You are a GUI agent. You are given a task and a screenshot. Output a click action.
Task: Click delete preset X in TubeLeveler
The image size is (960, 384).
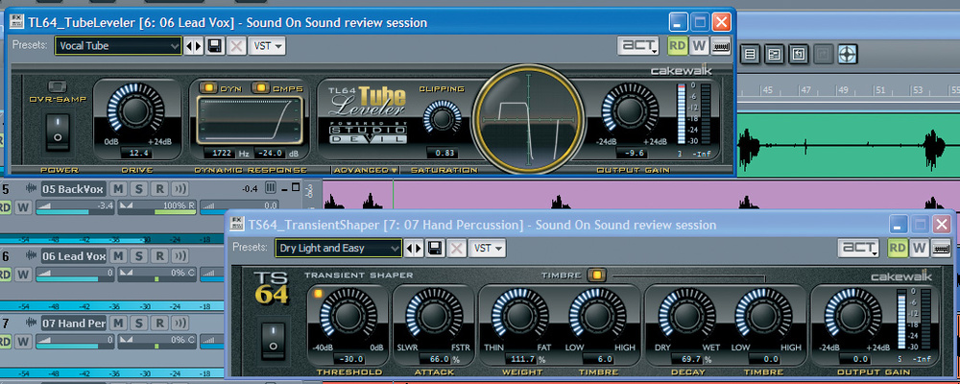[x=236, y=46]
